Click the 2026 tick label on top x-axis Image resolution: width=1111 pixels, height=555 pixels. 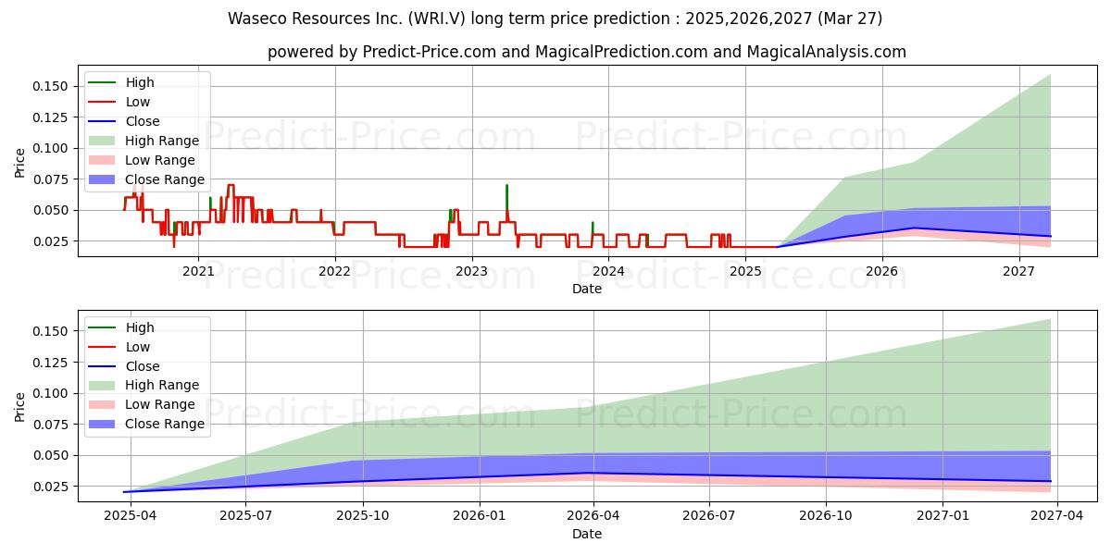click(x=882, y=271)
